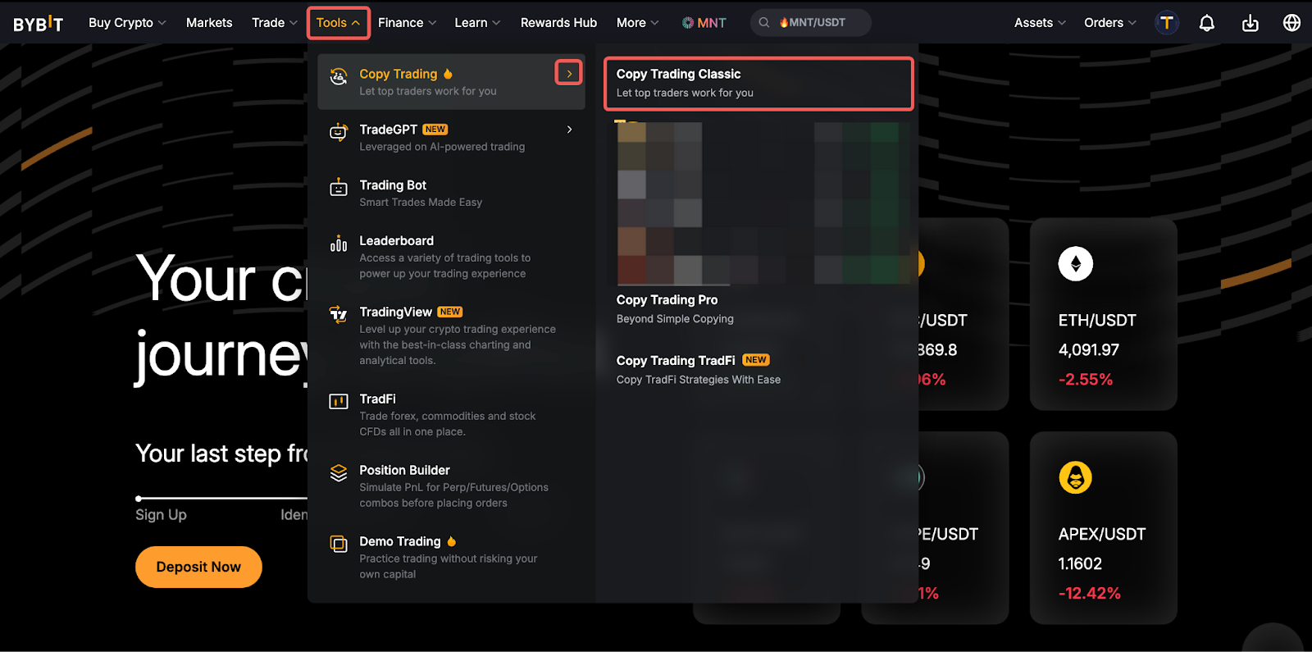1312x652 pixels.
Task: Click the Trading Bot robot icon
Action: click(339, 188)
